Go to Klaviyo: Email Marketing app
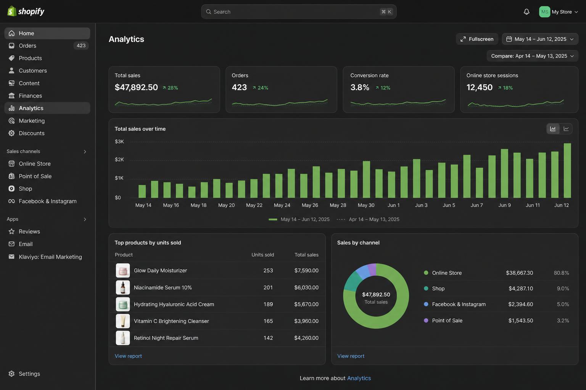This screenshot has width=586, height=390. click(x=47, y=257)
